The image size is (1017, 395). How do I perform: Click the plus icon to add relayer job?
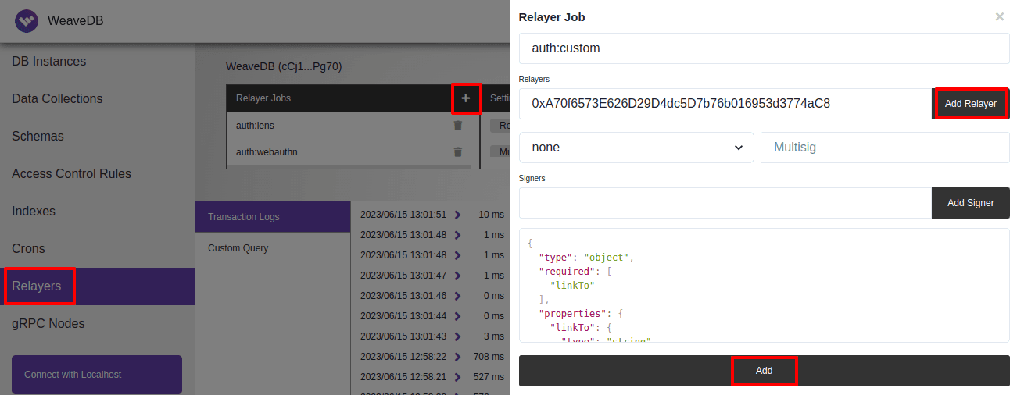click(x=465, y=98)
